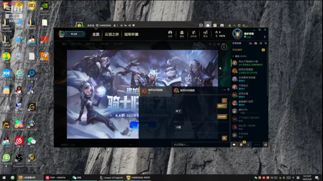Click the friends search magnifier icon
The height and width of the screenshot is (181, 323).
tap(266, 43)
